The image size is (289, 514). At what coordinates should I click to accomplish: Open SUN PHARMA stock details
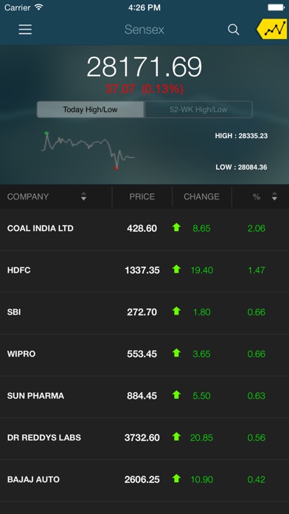[x=144, y=397]
